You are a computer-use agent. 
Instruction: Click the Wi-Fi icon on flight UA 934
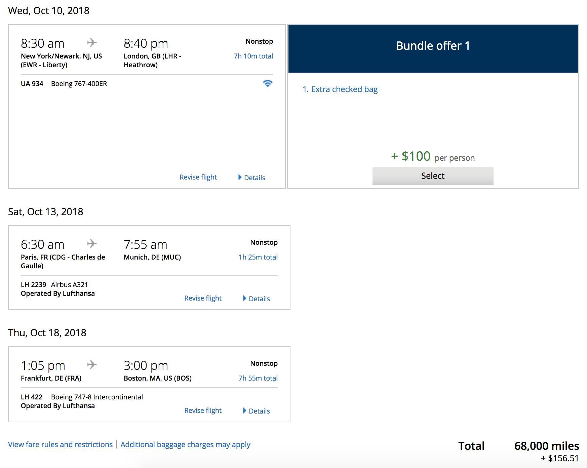(x=268, y=83)
